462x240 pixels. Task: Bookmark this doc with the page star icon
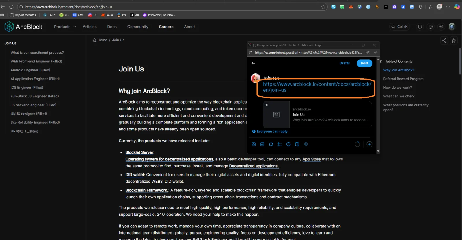(454, 40)
